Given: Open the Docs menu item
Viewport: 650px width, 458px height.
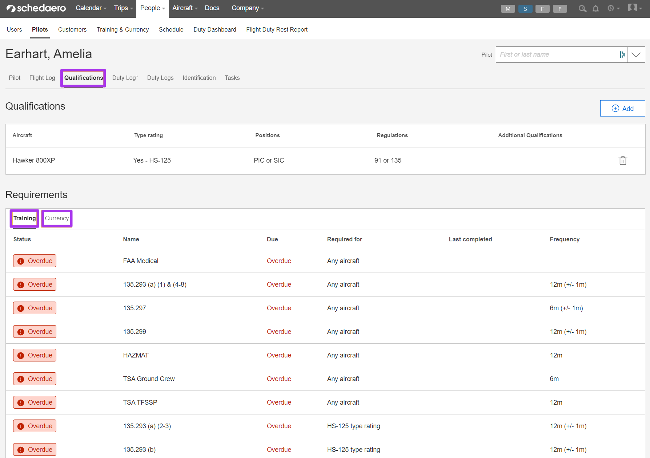Looking at the screenshot, I should pos(212,8).
